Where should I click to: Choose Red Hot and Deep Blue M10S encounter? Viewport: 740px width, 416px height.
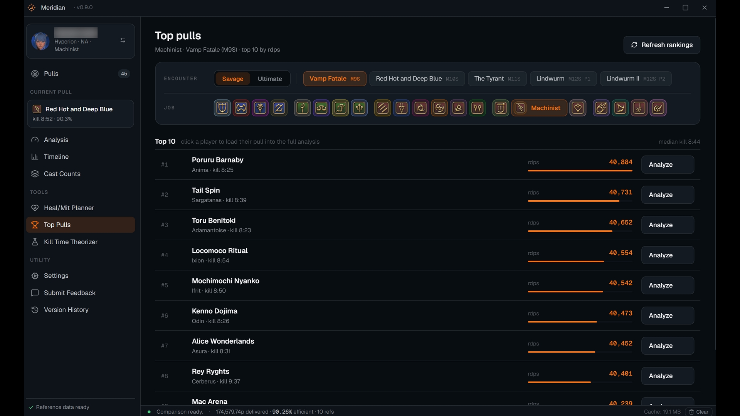(417, 79)
